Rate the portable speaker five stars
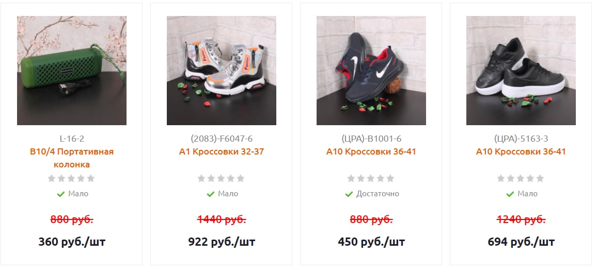This screenshot has width=597, height=272. pyautogui.click(x=90, y=178)
